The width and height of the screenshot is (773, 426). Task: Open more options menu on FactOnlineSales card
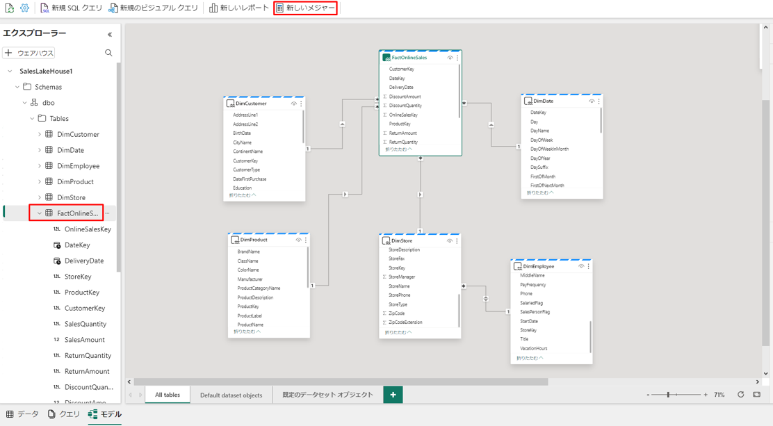click(457, 58)
